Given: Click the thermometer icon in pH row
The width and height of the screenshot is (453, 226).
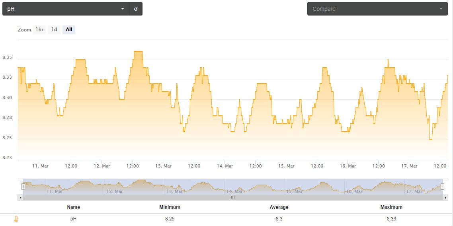Looking at the screenshot, I should [16, 219].
